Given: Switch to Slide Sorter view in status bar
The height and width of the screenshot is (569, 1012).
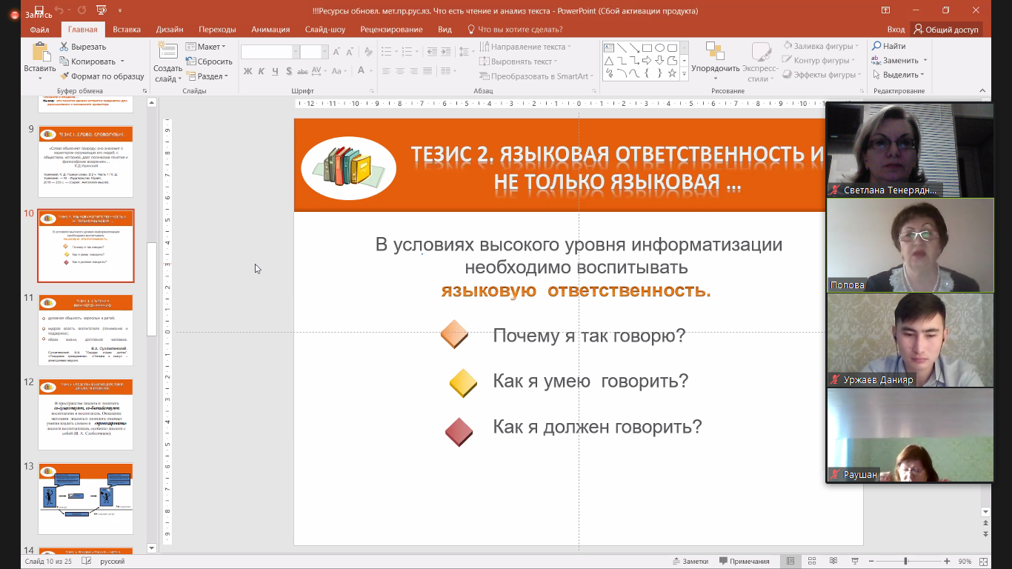Looking at the screenshot, I should pyautogui.click(x=813, y=561).
